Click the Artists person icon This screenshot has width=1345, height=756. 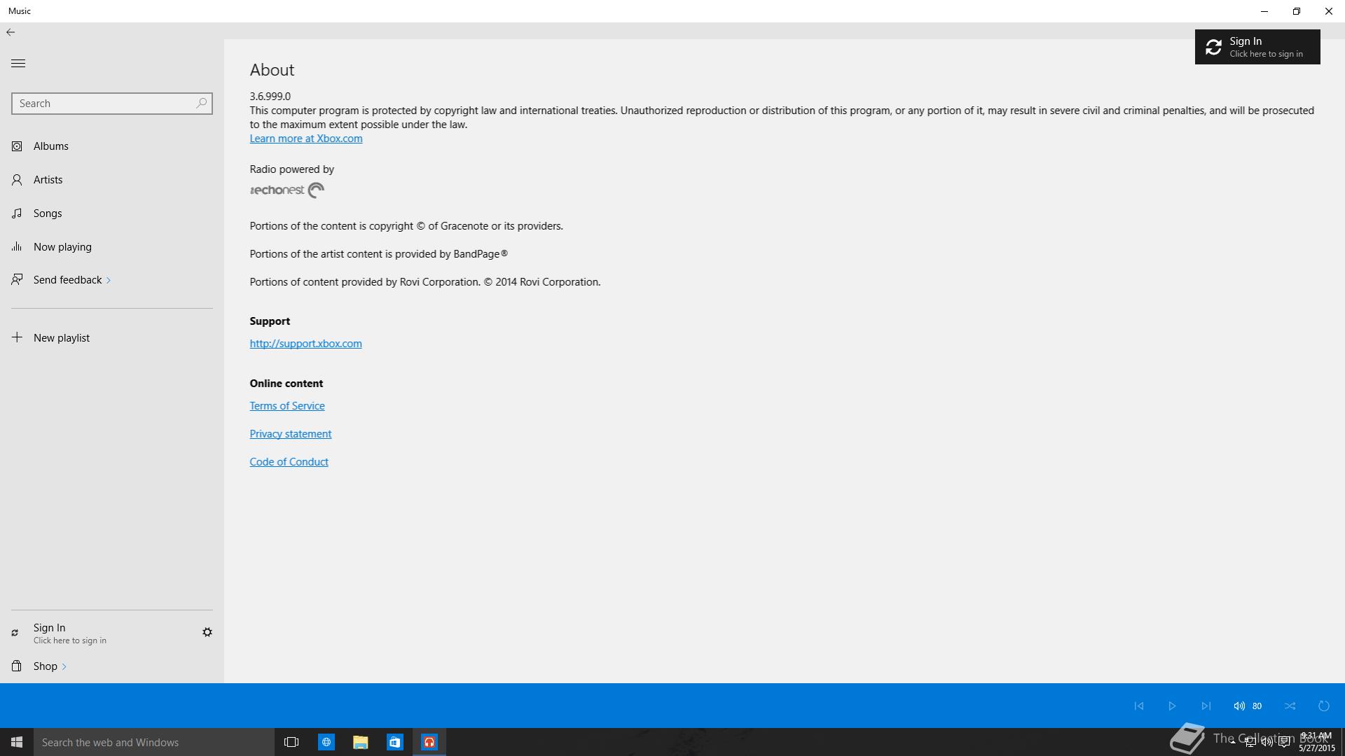point(17,180)
